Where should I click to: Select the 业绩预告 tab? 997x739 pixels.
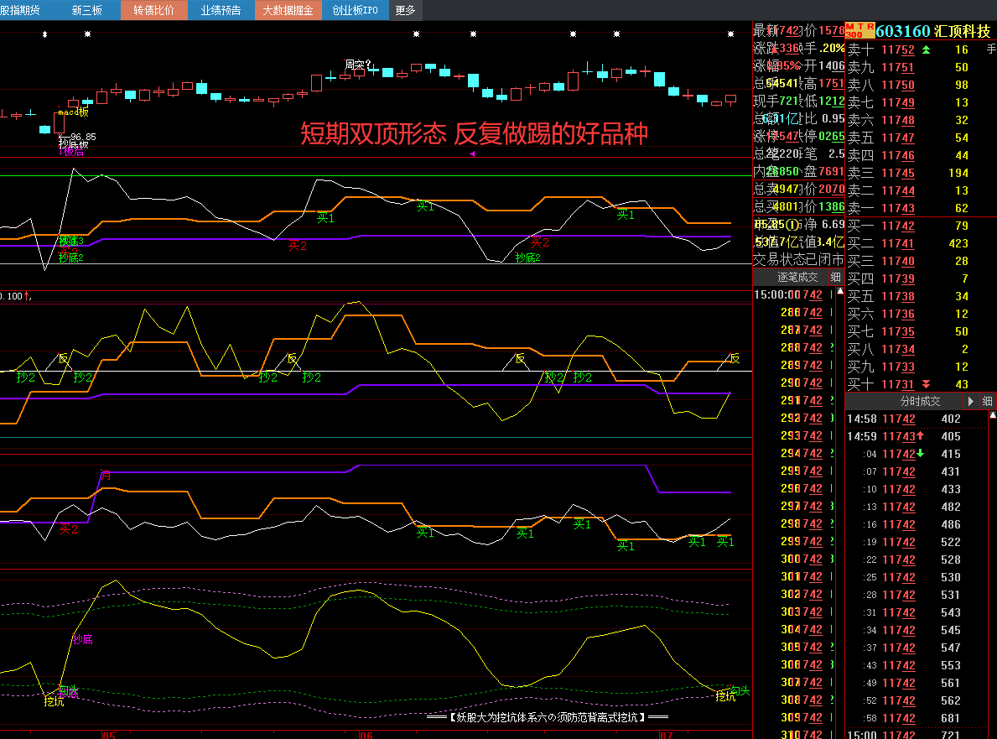tap(221, 10)
